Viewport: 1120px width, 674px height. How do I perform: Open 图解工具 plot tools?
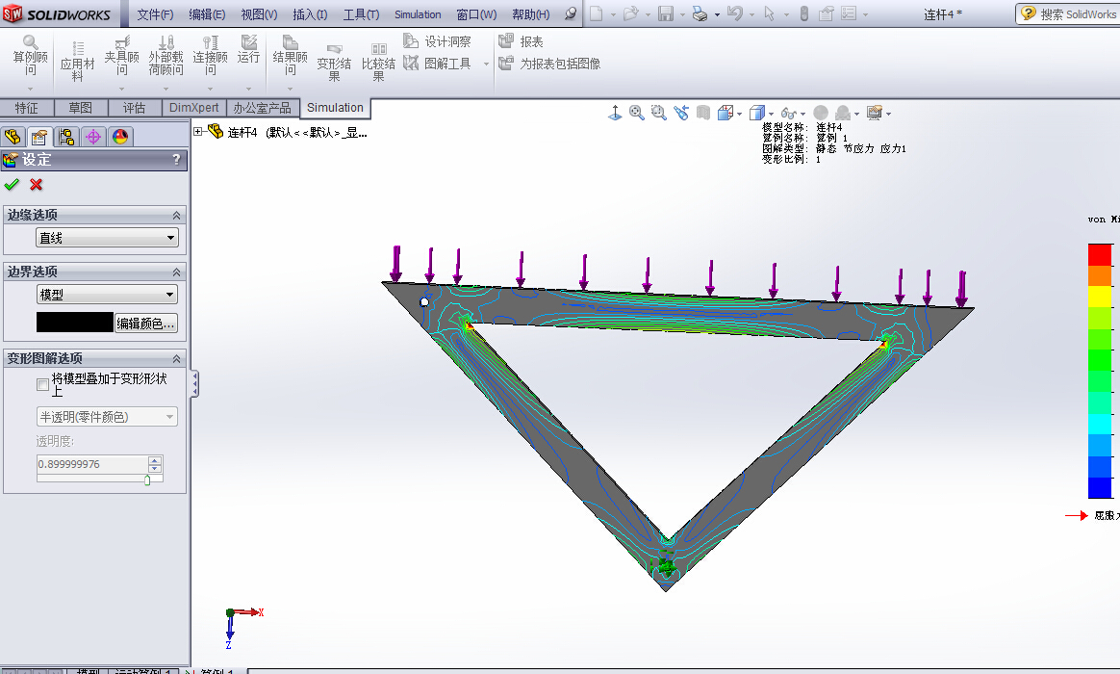[437, 64]
